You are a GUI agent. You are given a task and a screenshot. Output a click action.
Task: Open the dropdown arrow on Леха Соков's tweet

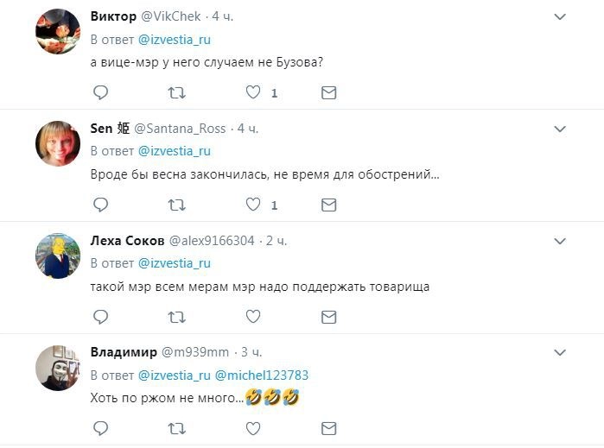(560, 241)
